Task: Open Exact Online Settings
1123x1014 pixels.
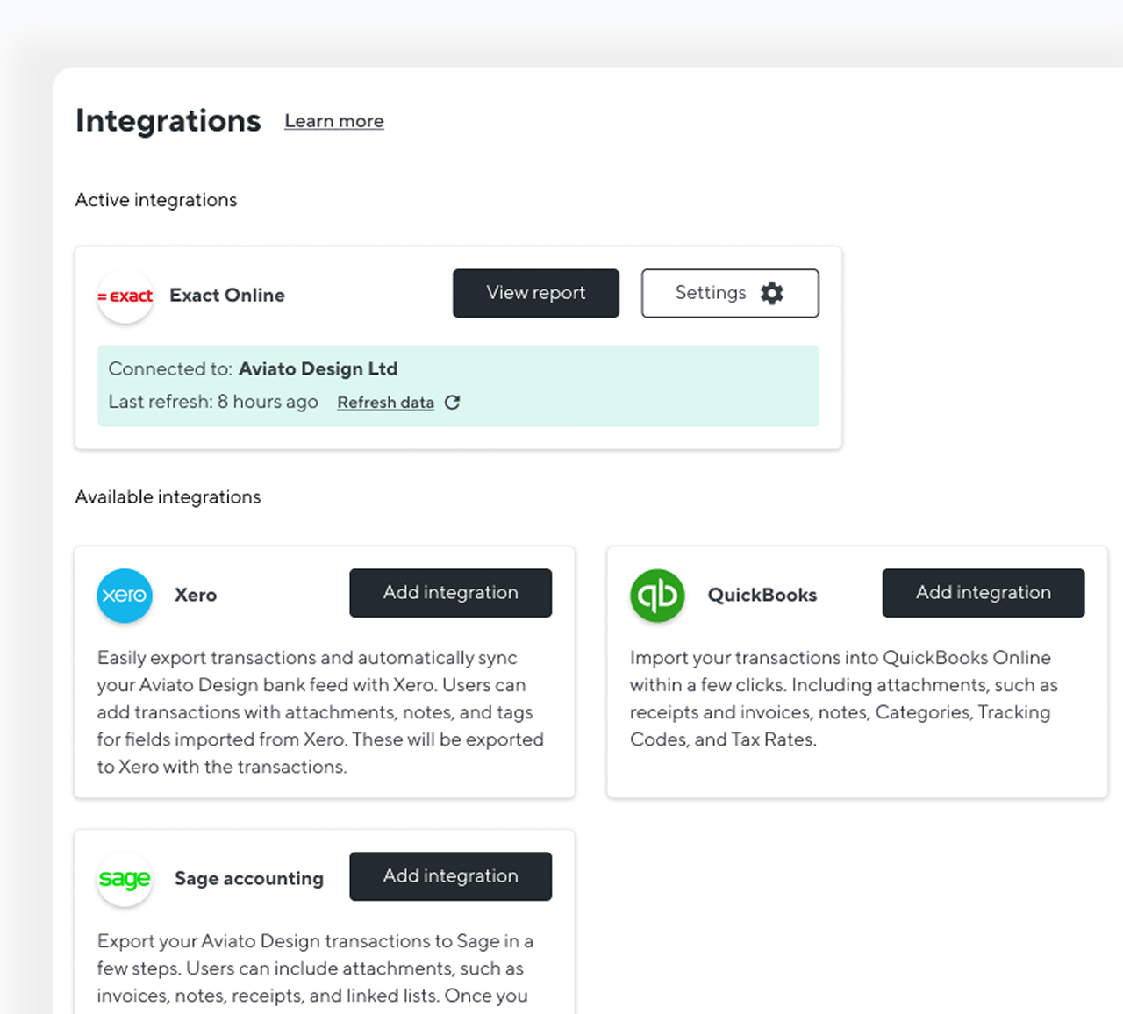Action: pos(730,293)
